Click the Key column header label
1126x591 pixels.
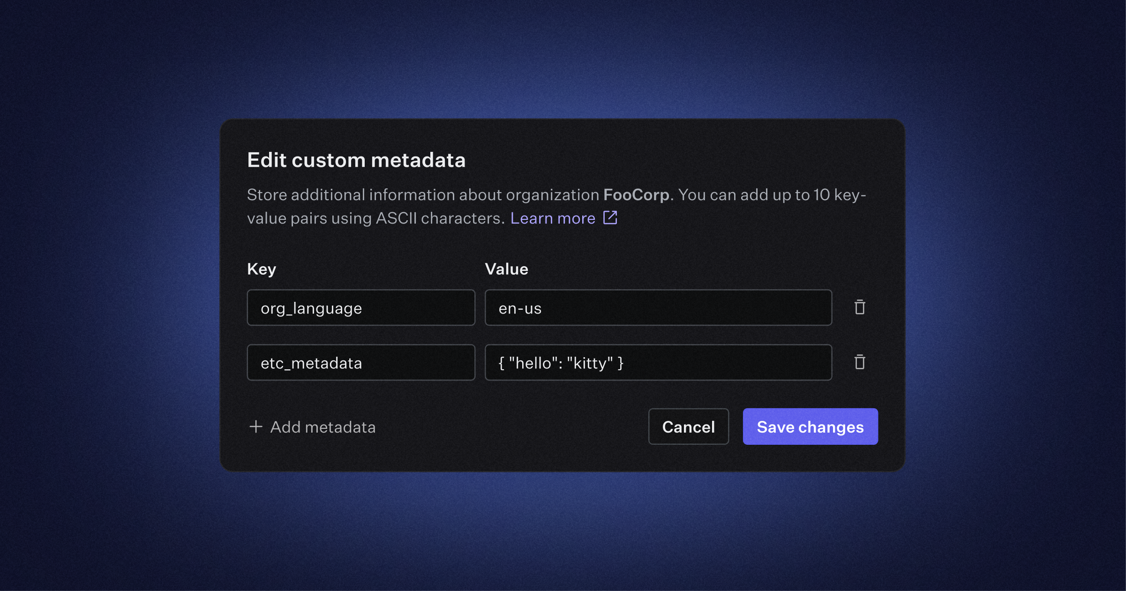261,269
